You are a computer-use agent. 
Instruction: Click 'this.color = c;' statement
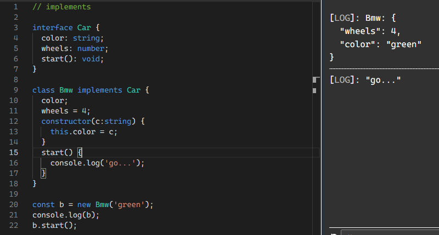tap(84, 131)
